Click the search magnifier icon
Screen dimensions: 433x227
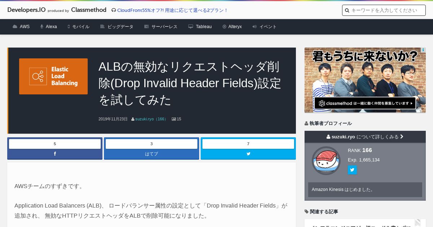[347, 10]
